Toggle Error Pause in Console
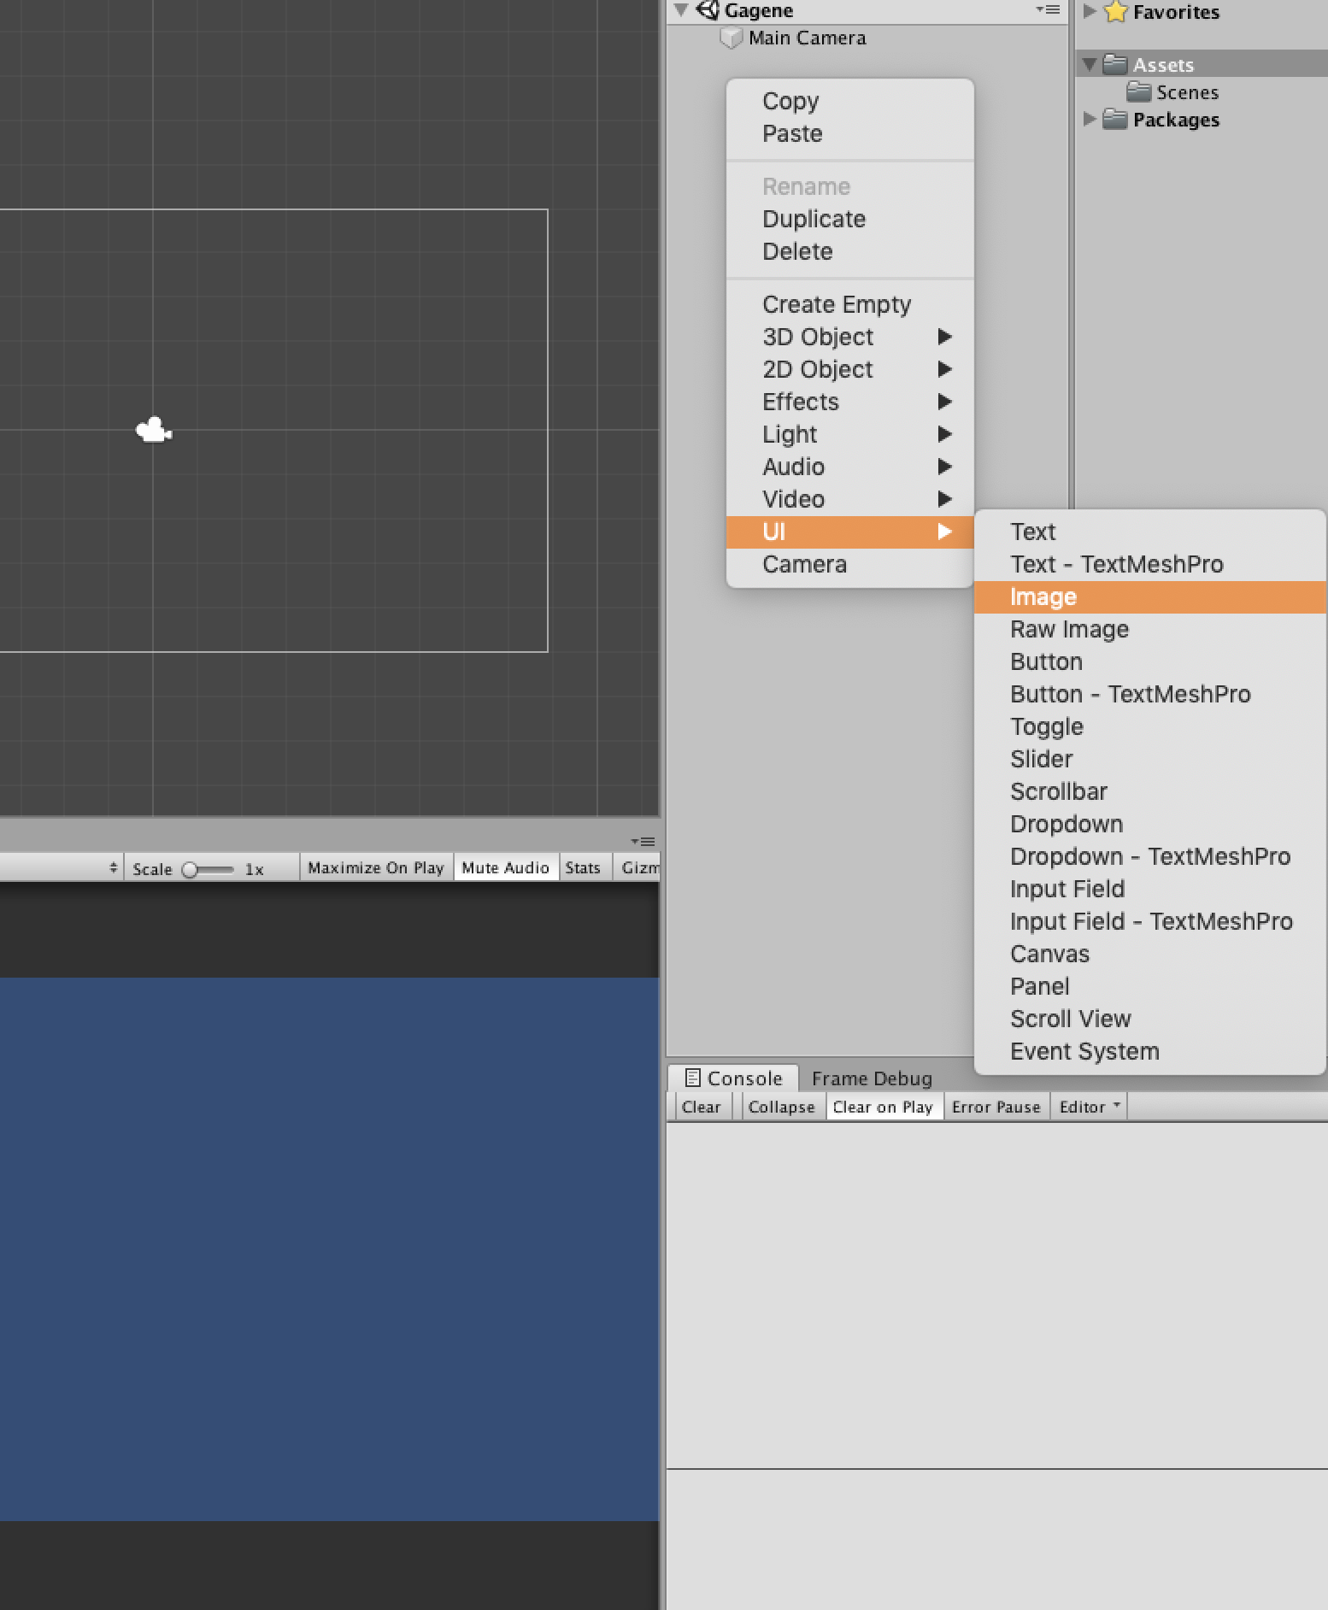 point(996,1107)
